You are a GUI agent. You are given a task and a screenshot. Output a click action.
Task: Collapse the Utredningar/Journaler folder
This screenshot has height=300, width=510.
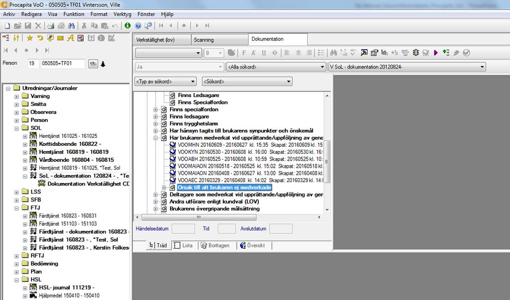[x=8, y=89]
